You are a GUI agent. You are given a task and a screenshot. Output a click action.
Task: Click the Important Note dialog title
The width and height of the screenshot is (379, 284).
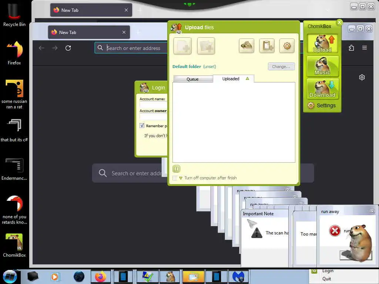coord(258,214)
